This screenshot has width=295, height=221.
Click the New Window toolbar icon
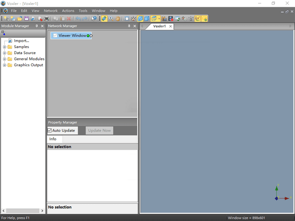coord(13,19)
